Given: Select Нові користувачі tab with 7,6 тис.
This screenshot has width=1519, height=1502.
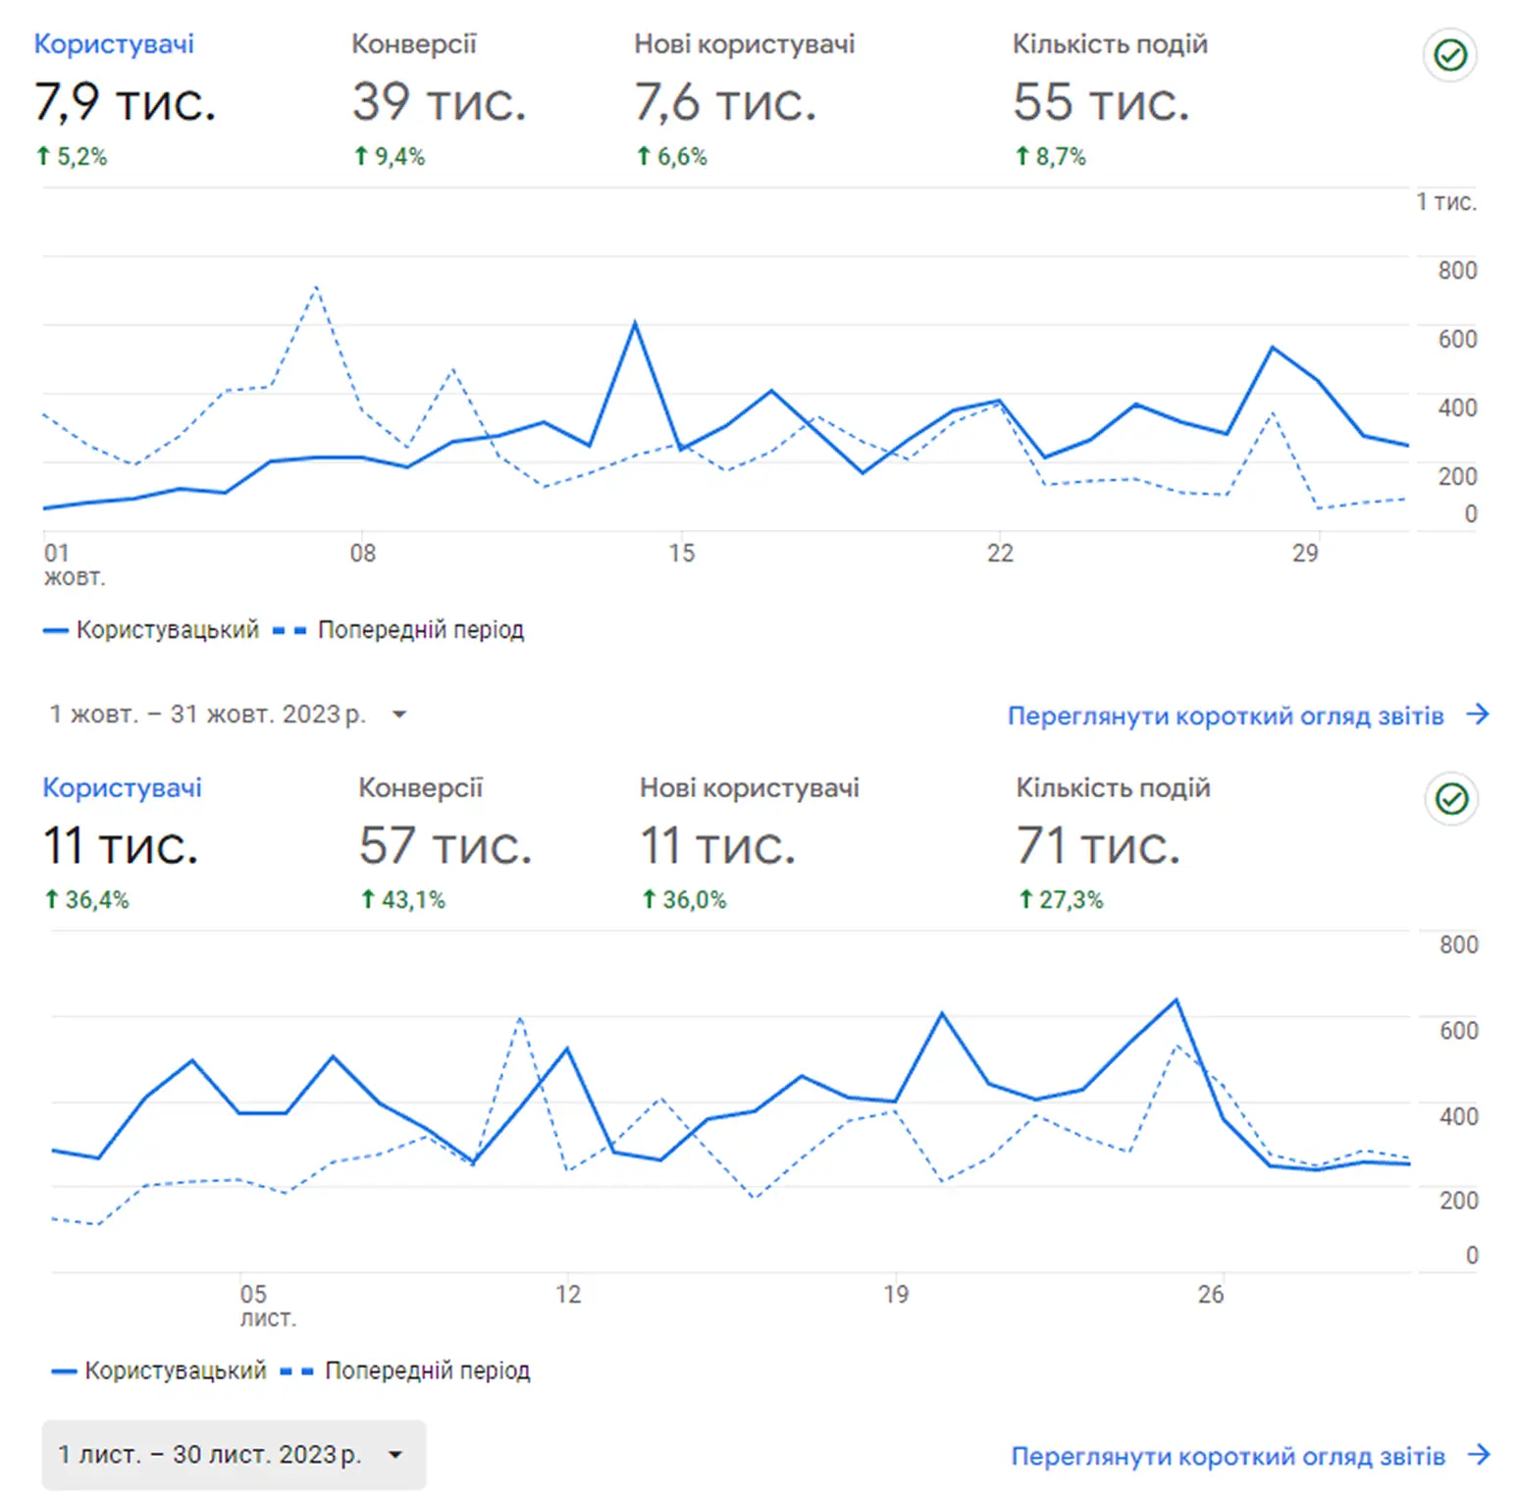Looking at the screenshot, I should pyautogui.click(x=745, y=98).
